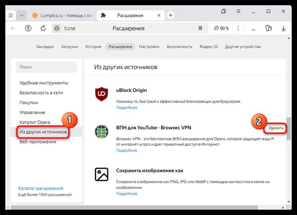
Task: Click the vertical scrollbar up arrow
Action: tap(288, 38)
